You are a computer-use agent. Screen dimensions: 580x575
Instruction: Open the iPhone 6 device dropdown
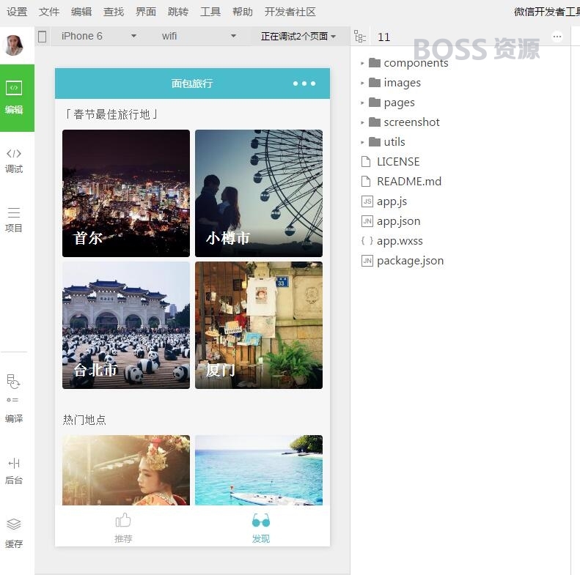[99, 36]
